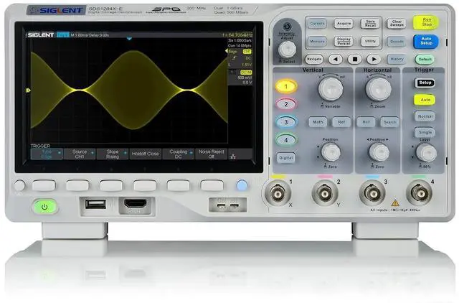Switch trigger mode to Normal
The height and width of the screenshot is (303, 459).
click(x=425, y=116)
